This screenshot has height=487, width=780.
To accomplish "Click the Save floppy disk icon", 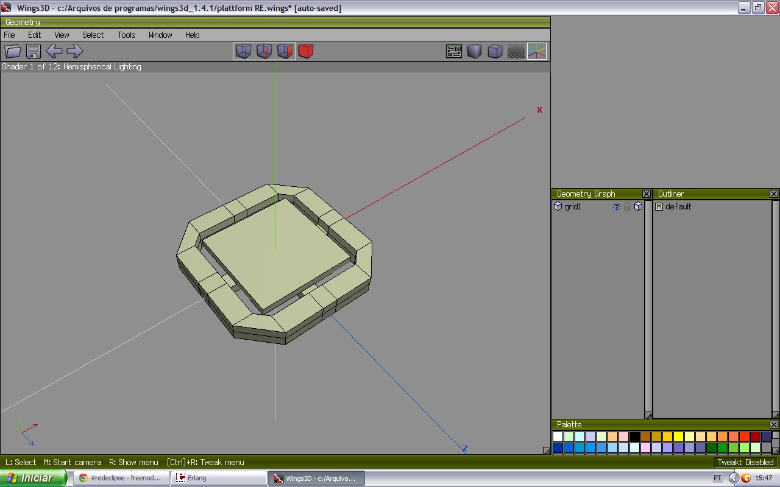I will (34, 52).
